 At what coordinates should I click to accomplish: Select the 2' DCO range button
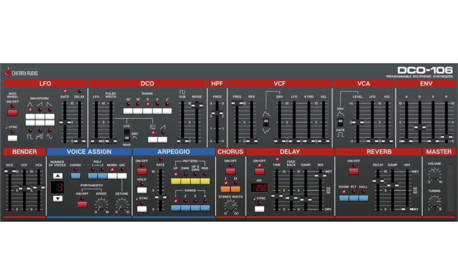click(167, 111)
